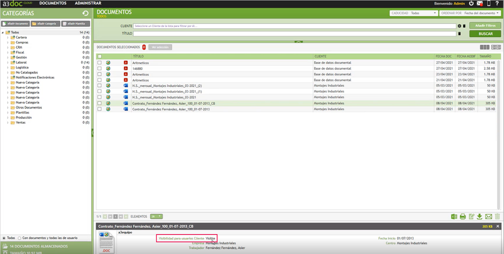Switch to the table list view icon
Viewport: 504px width, 254px height.
(484, 47)
